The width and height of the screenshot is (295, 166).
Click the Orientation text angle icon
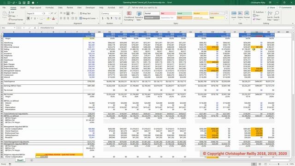73,13
